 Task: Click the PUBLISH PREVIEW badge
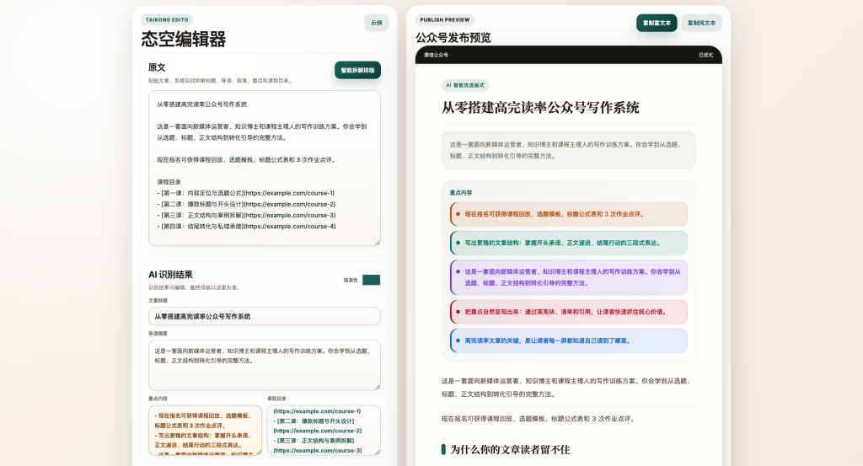click(445, 20)
